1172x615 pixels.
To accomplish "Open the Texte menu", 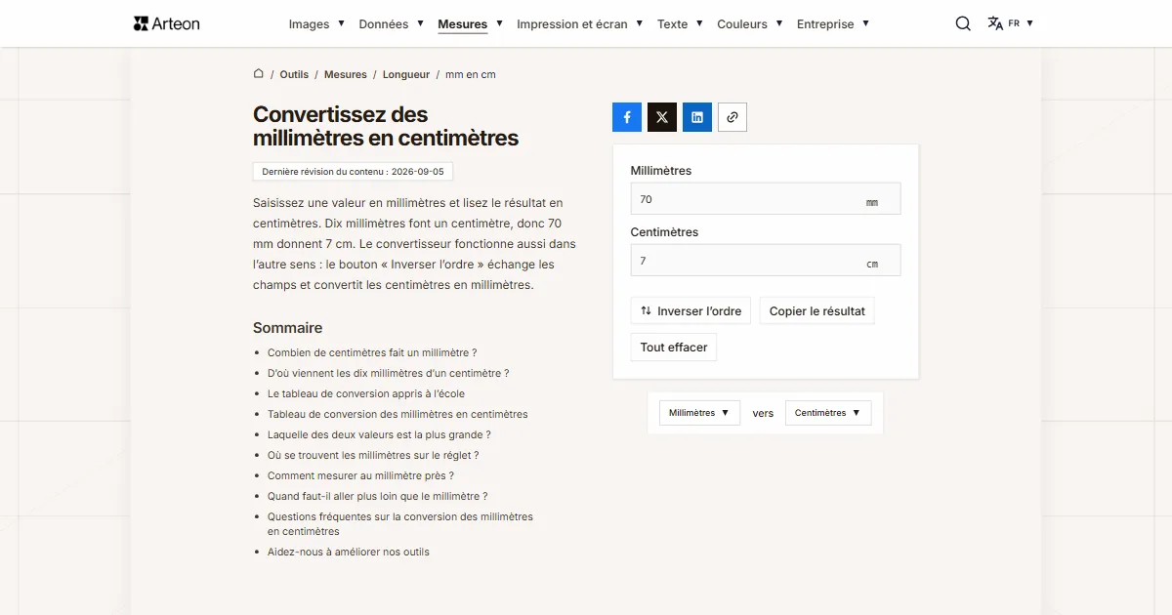I will point(680,23).
